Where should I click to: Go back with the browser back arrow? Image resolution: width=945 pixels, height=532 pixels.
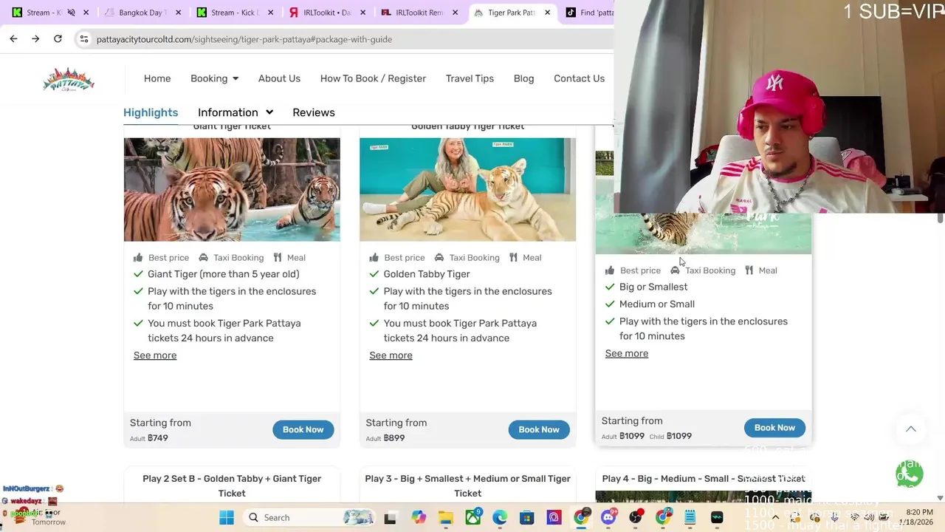coord(13,39)
